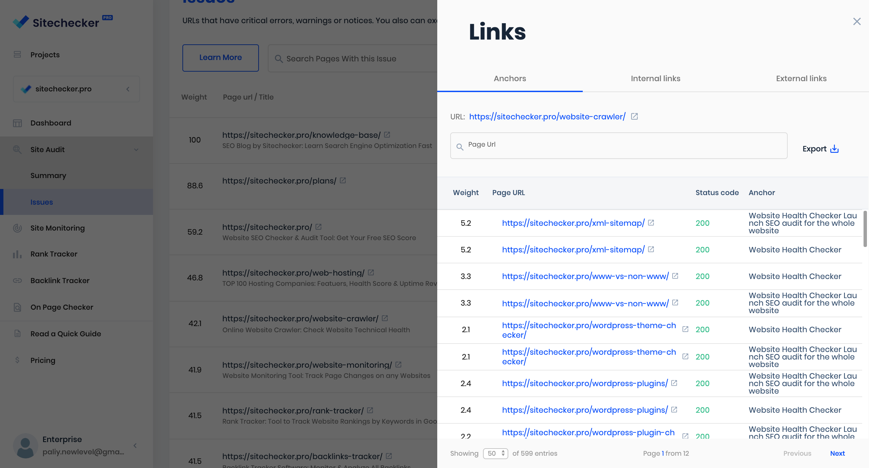The height and width of the screenshot is (468, 869).
Task: Open Pricing menu item
Action: 43,360
